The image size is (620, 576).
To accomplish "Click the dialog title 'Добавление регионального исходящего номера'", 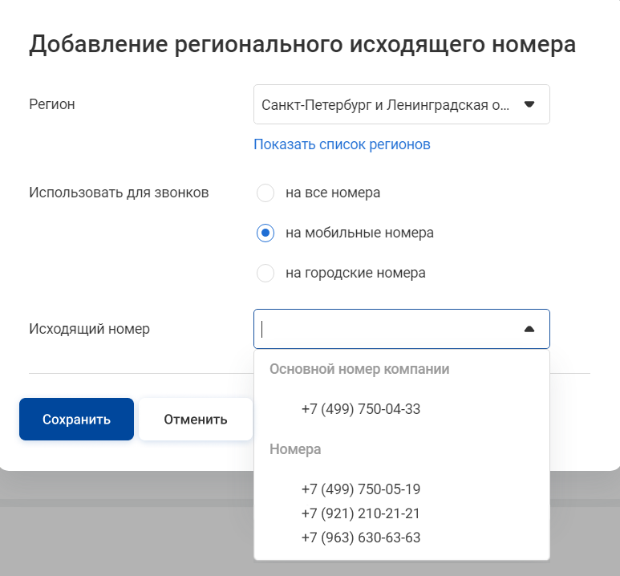I will (x=302, y=44).
